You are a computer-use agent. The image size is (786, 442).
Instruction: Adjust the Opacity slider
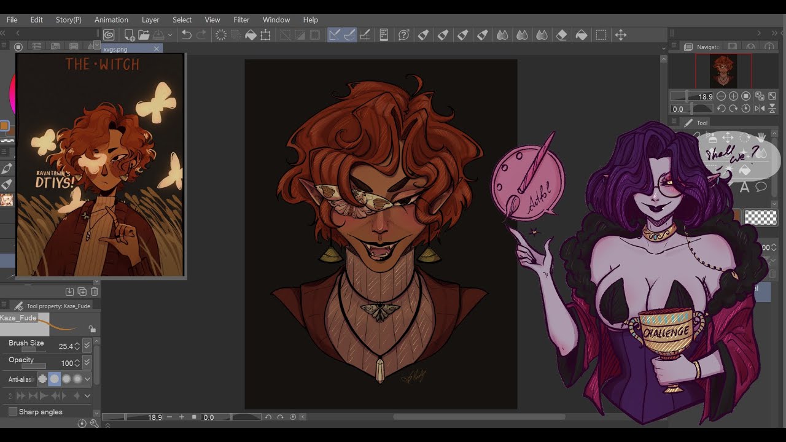coord(34,366)
